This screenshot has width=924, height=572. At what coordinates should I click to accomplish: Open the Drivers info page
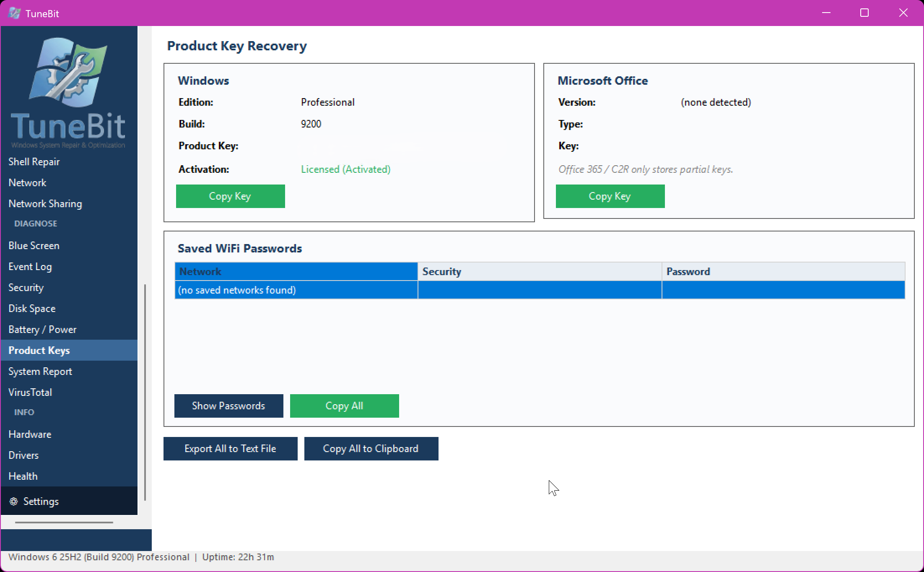coord(69,455)
